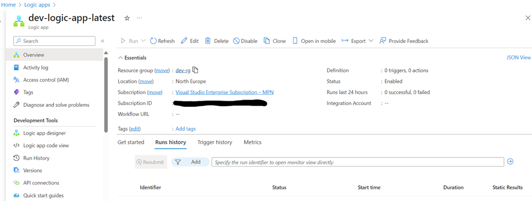Click move link next to Location
Viewport: 532px width, 201px height.
click(x=146, y=81)
